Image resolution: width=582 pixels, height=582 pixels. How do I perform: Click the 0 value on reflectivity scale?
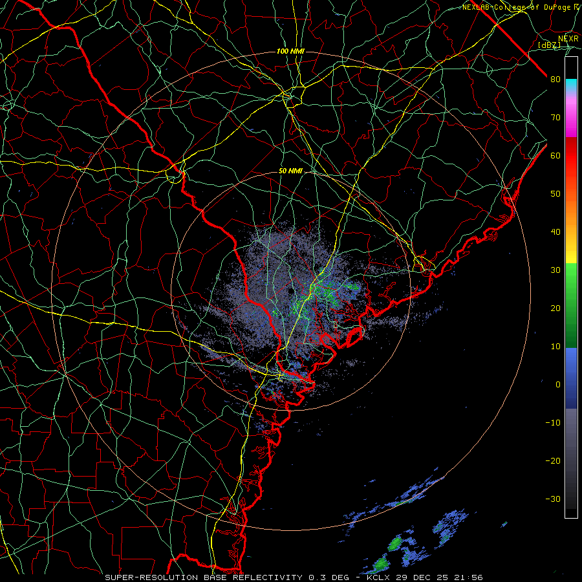pyautogui.click(x=558, y=385)
